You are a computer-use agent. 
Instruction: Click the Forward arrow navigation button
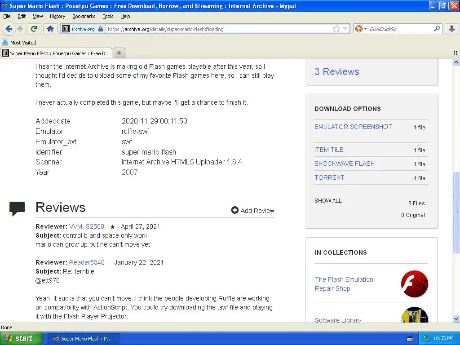coord(20,29)
